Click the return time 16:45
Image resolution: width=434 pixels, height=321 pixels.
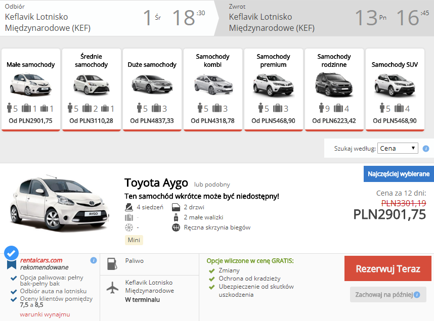click(x=412, y=18)
